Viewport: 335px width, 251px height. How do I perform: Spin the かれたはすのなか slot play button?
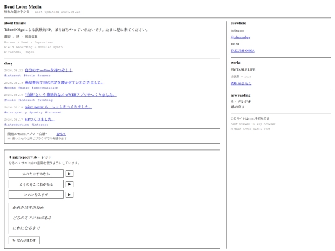tap(69, 174)
